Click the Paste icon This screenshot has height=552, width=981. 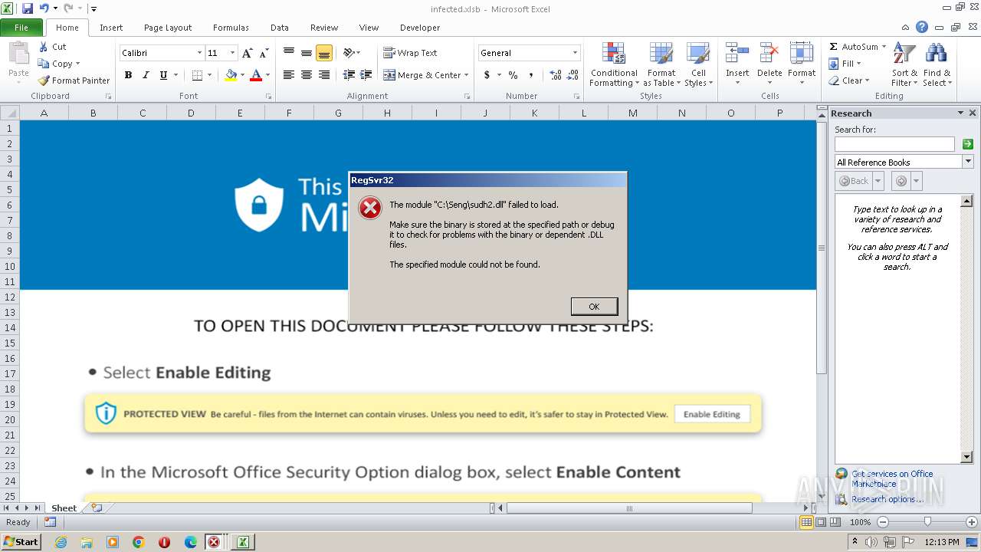(x=18, y=55)
